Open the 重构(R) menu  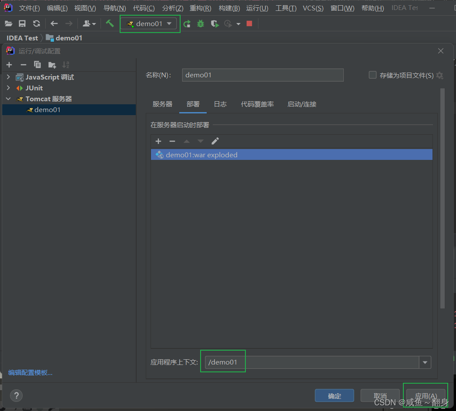(x=201, y=8)
